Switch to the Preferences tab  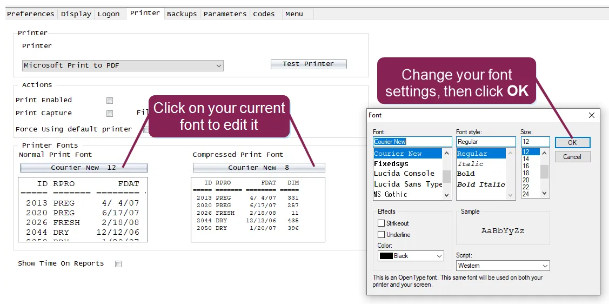click(x=31, y=14)
